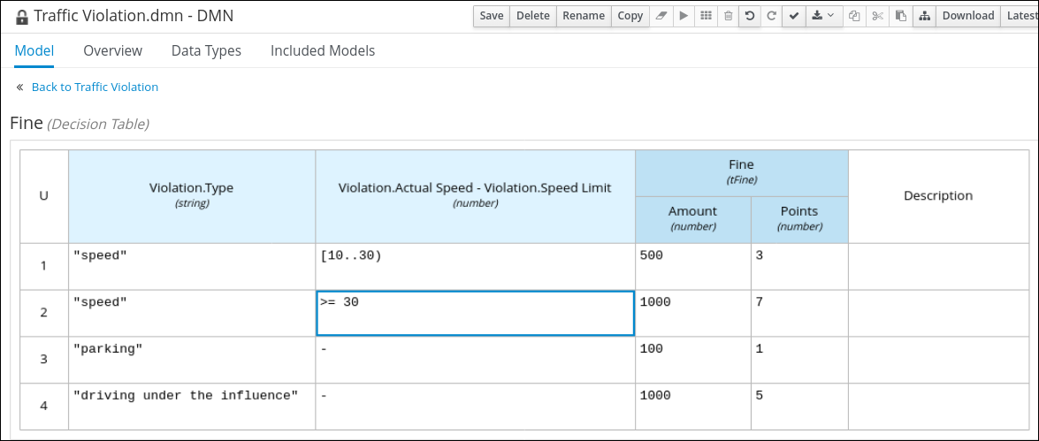Click the hierarchy layout icon
This screenshot has width=1039, height=441.
[924, 16]
